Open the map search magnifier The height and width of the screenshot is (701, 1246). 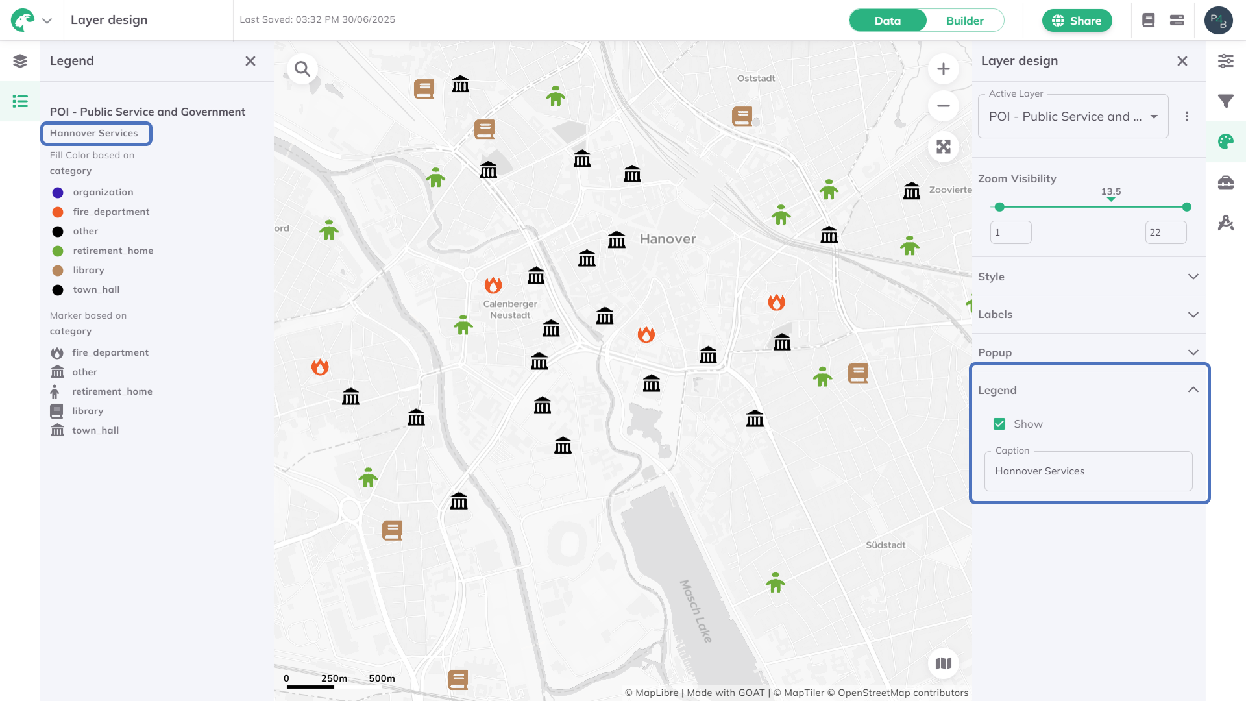[302, 69]
